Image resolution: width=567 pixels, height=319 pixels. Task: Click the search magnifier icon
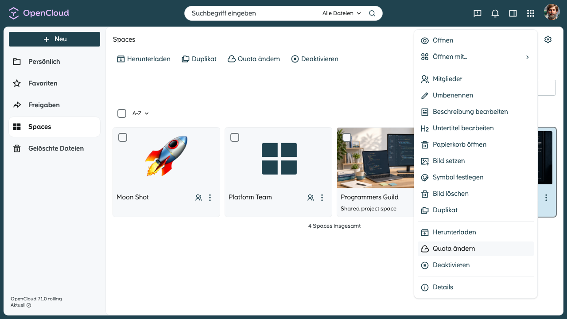tap(372, 13)
